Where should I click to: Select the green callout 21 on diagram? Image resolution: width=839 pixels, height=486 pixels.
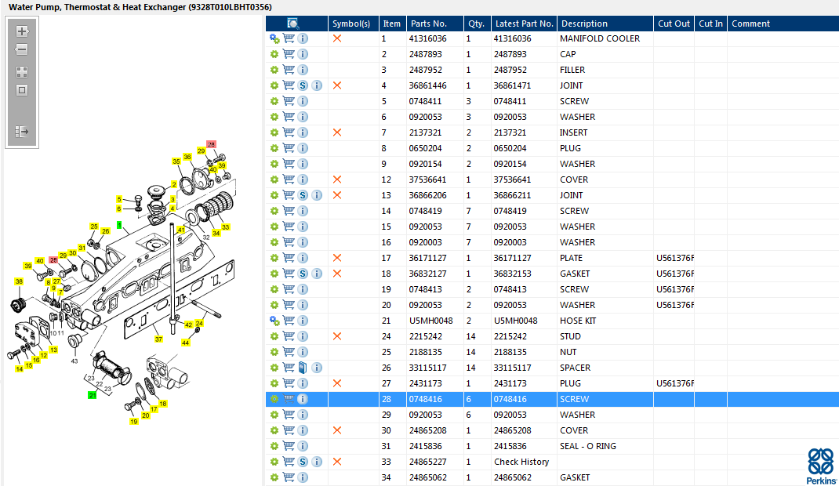coord(93,395)
